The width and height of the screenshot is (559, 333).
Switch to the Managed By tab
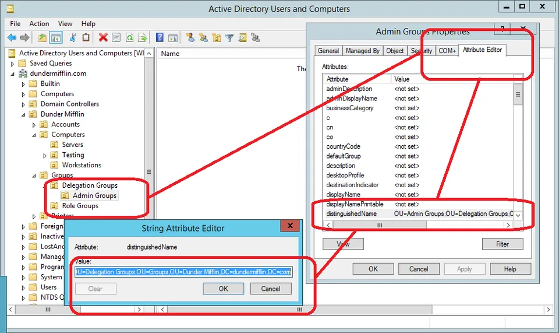(x=363, y=51)
